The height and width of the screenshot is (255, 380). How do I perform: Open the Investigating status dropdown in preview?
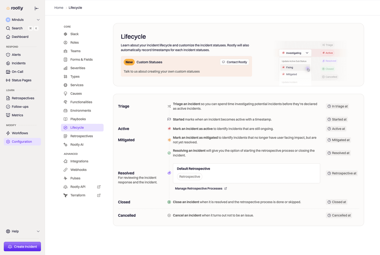pos(295,53)
